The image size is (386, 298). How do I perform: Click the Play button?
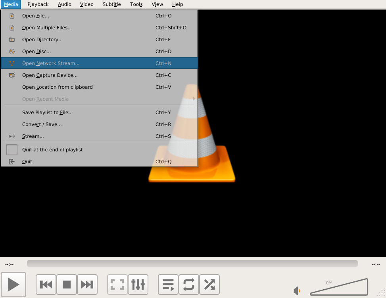(x=13, y=285)
